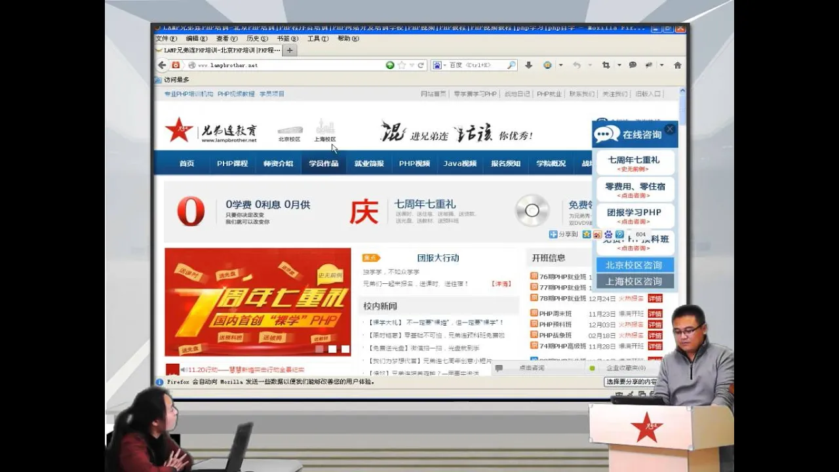Click the green go arrow in address bar
Screen dimensions: 839x472
(x=390, y=65)
